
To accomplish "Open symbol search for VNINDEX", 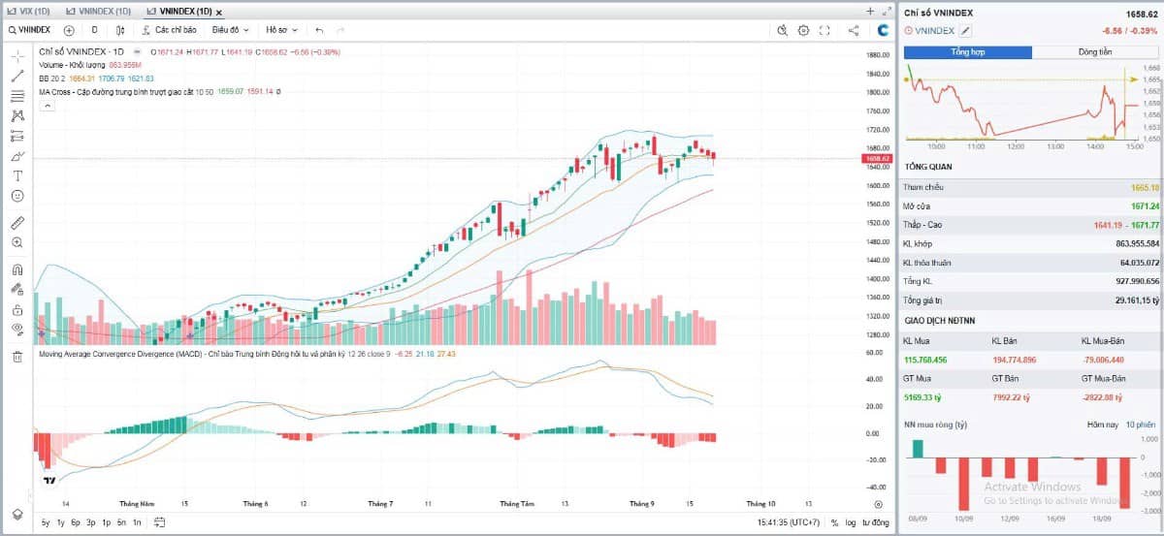I will pos(29,30).
